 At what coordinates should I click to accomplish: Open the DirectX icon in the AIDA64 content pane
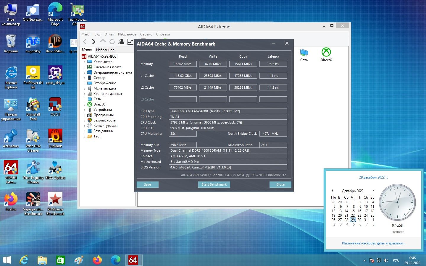pyautogui.click(x=326, y=55)
